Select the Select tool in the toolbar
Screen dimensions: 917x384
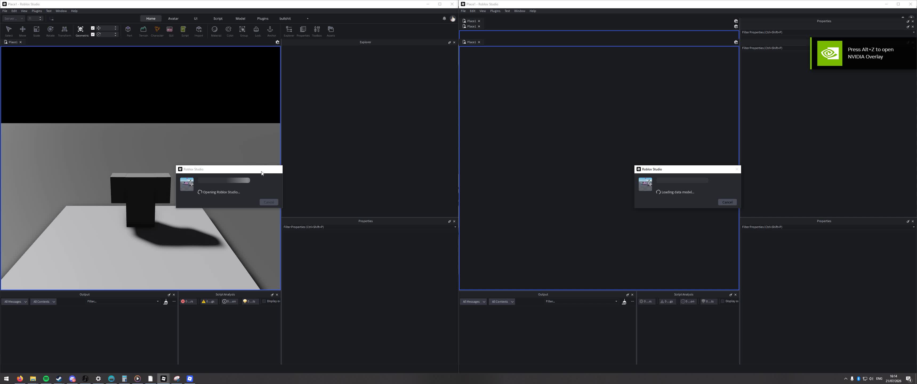coord(9,31)
